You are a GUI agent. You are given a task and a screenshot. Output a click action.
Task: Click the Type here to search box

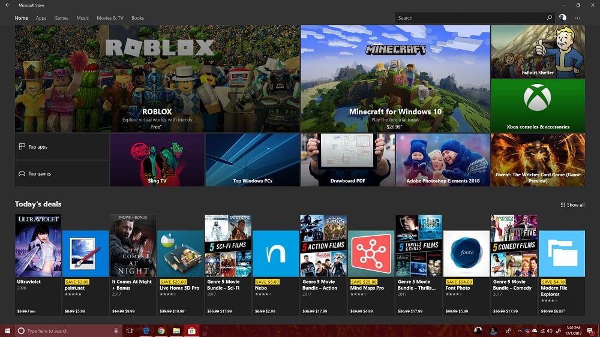point(69,331)
